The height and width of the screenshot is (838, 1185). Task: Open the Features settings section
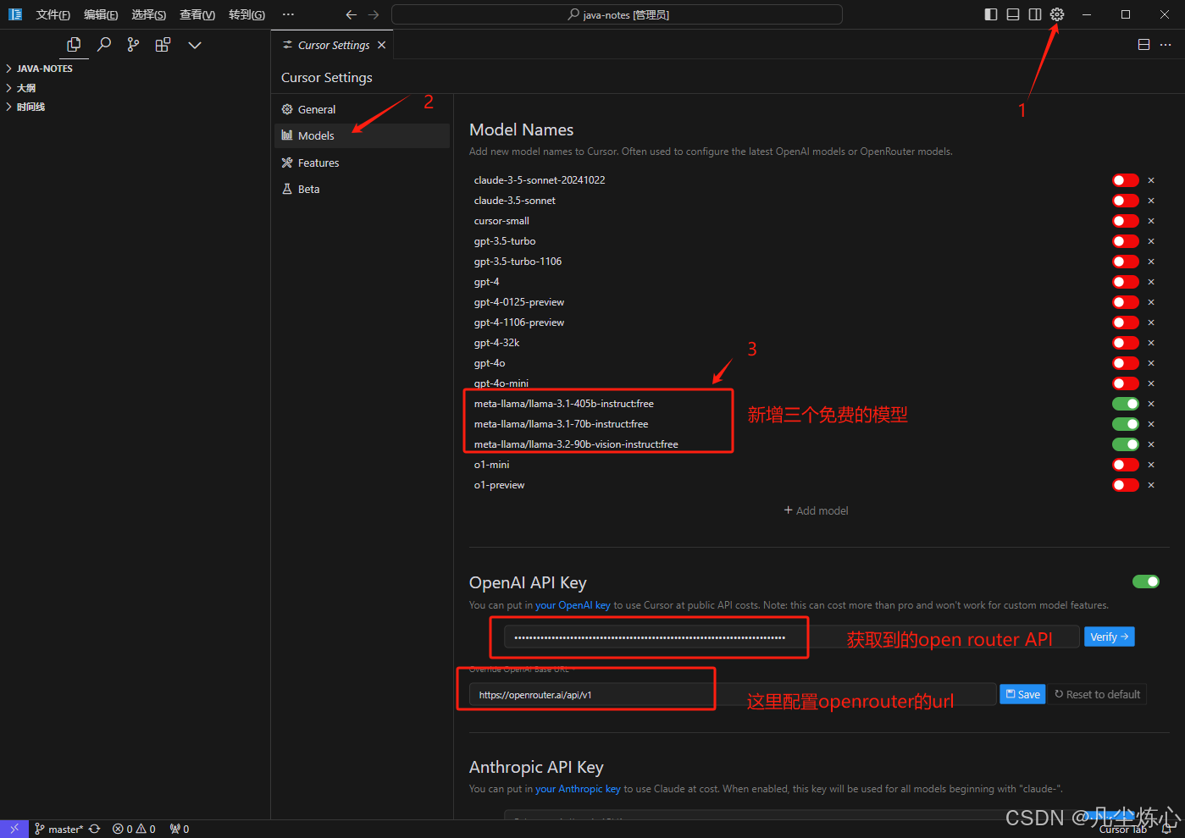362,163
